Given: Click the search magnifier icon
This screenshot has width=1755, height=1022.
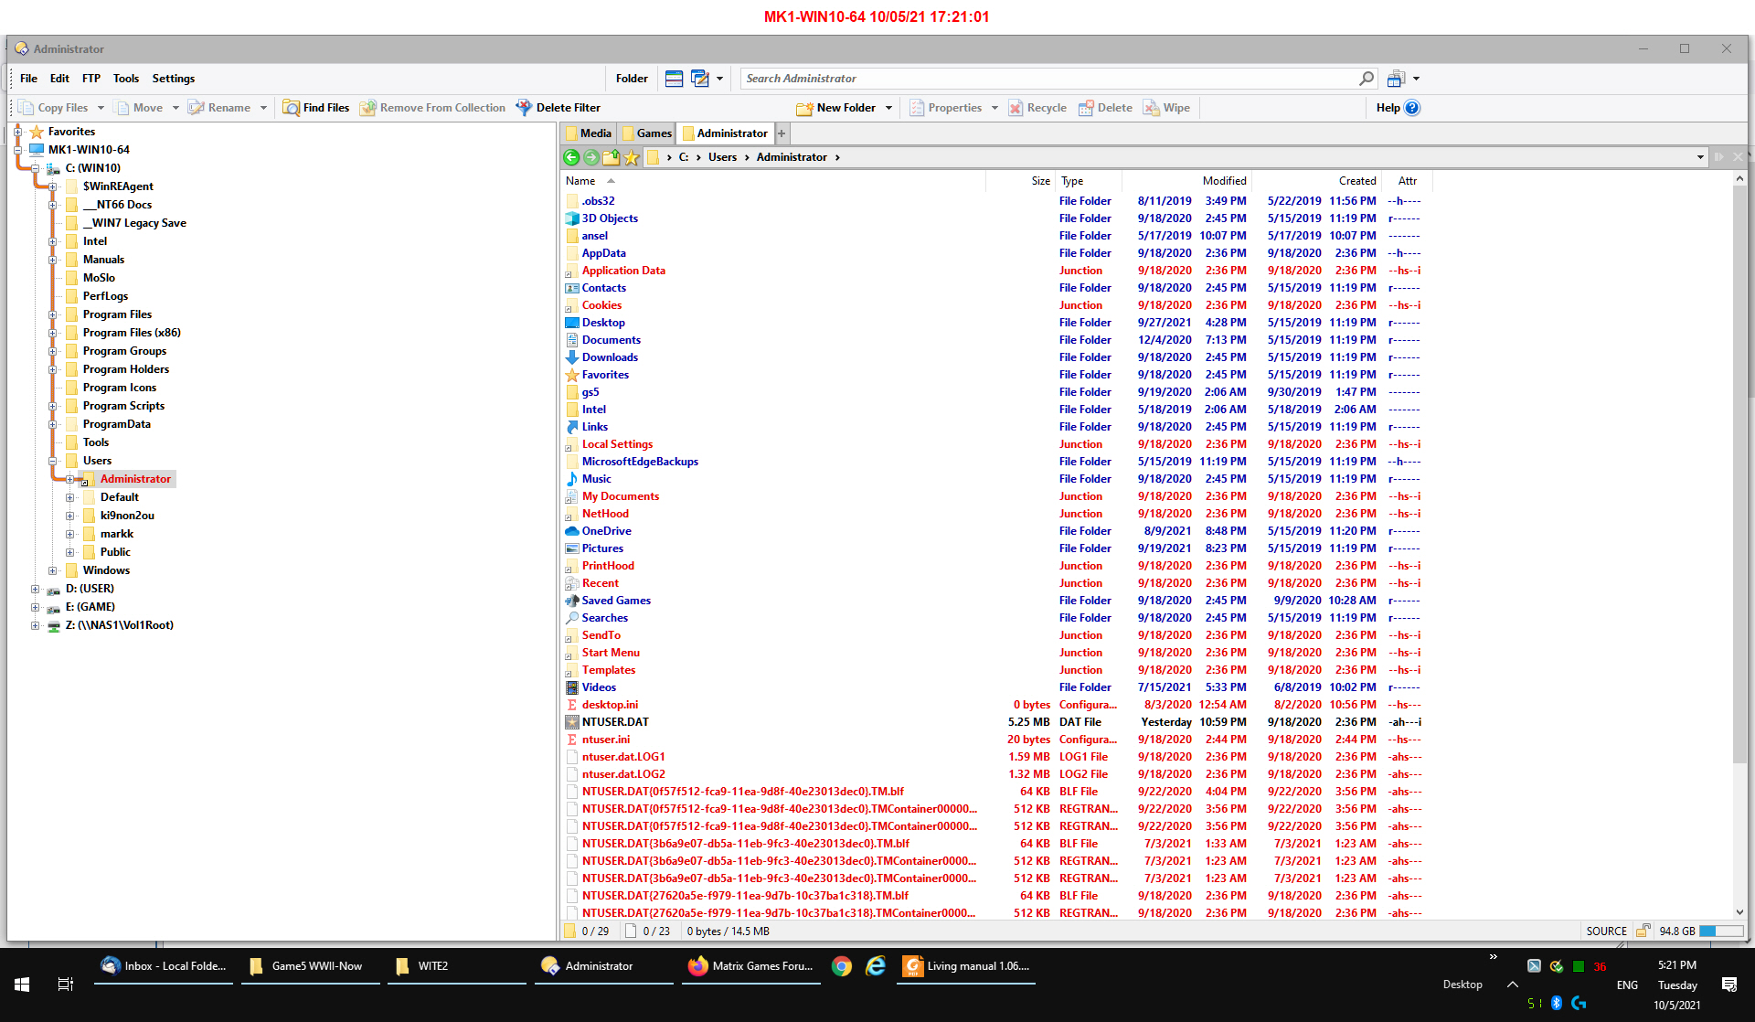Looking at the screenshot, I should tap(1367, 79).
